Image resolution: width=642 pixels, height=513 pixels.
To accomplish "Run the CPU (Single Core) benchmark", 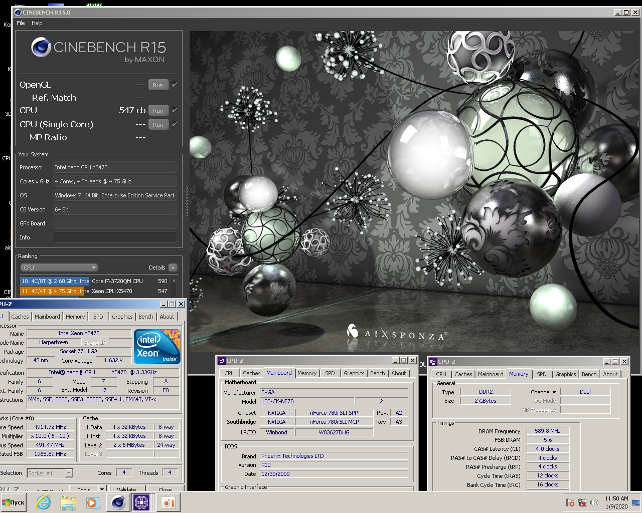I will 158,125.
